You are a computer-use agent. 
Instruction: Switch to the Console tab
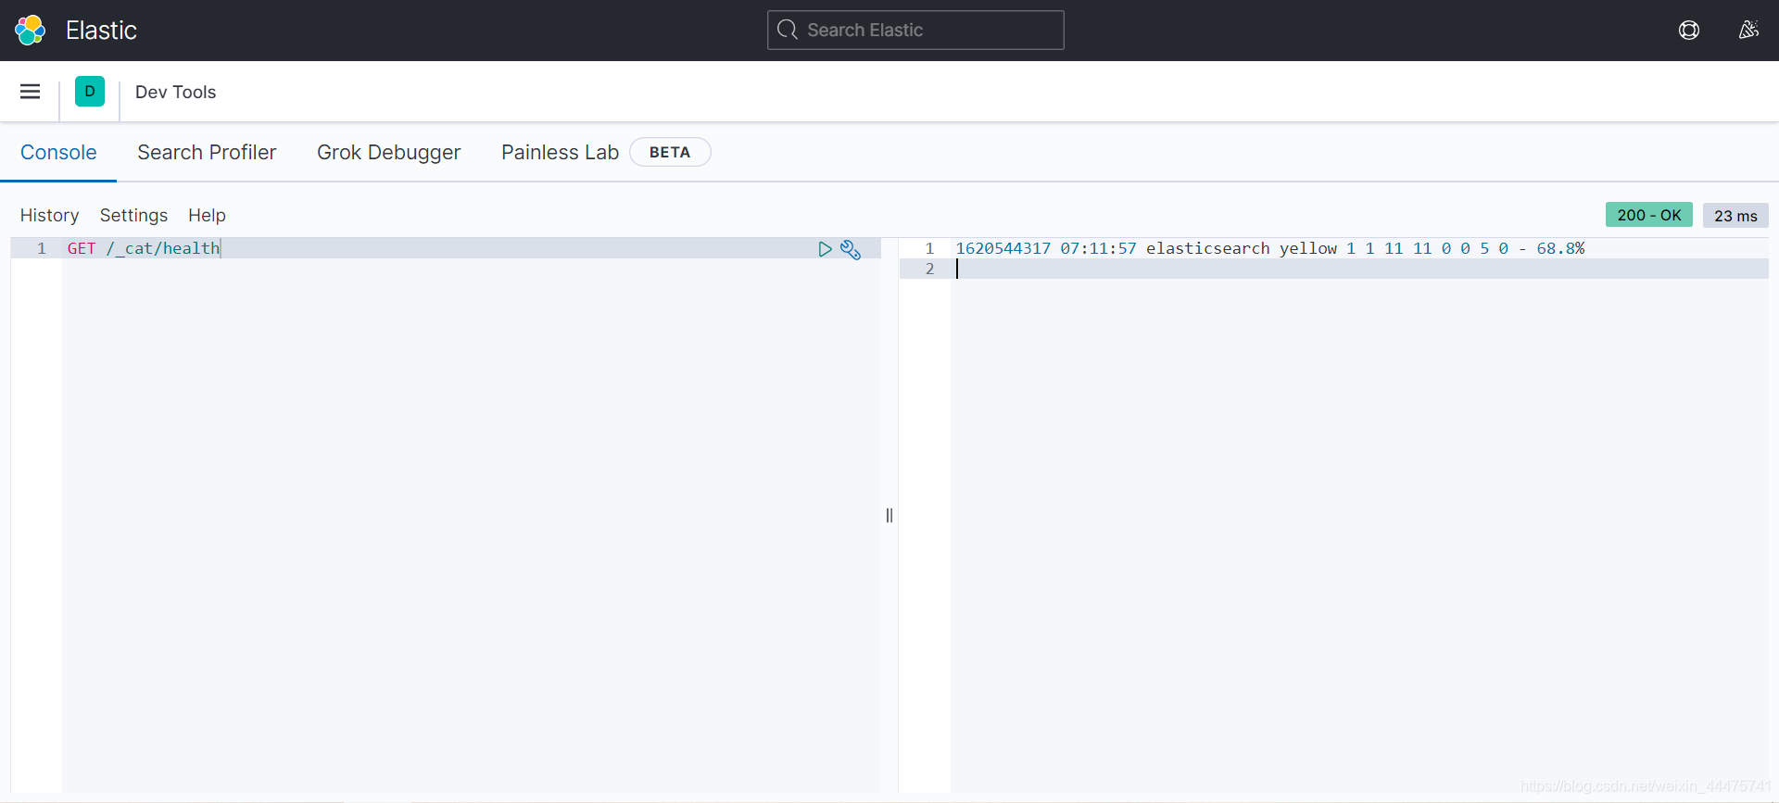coord(58,152)
